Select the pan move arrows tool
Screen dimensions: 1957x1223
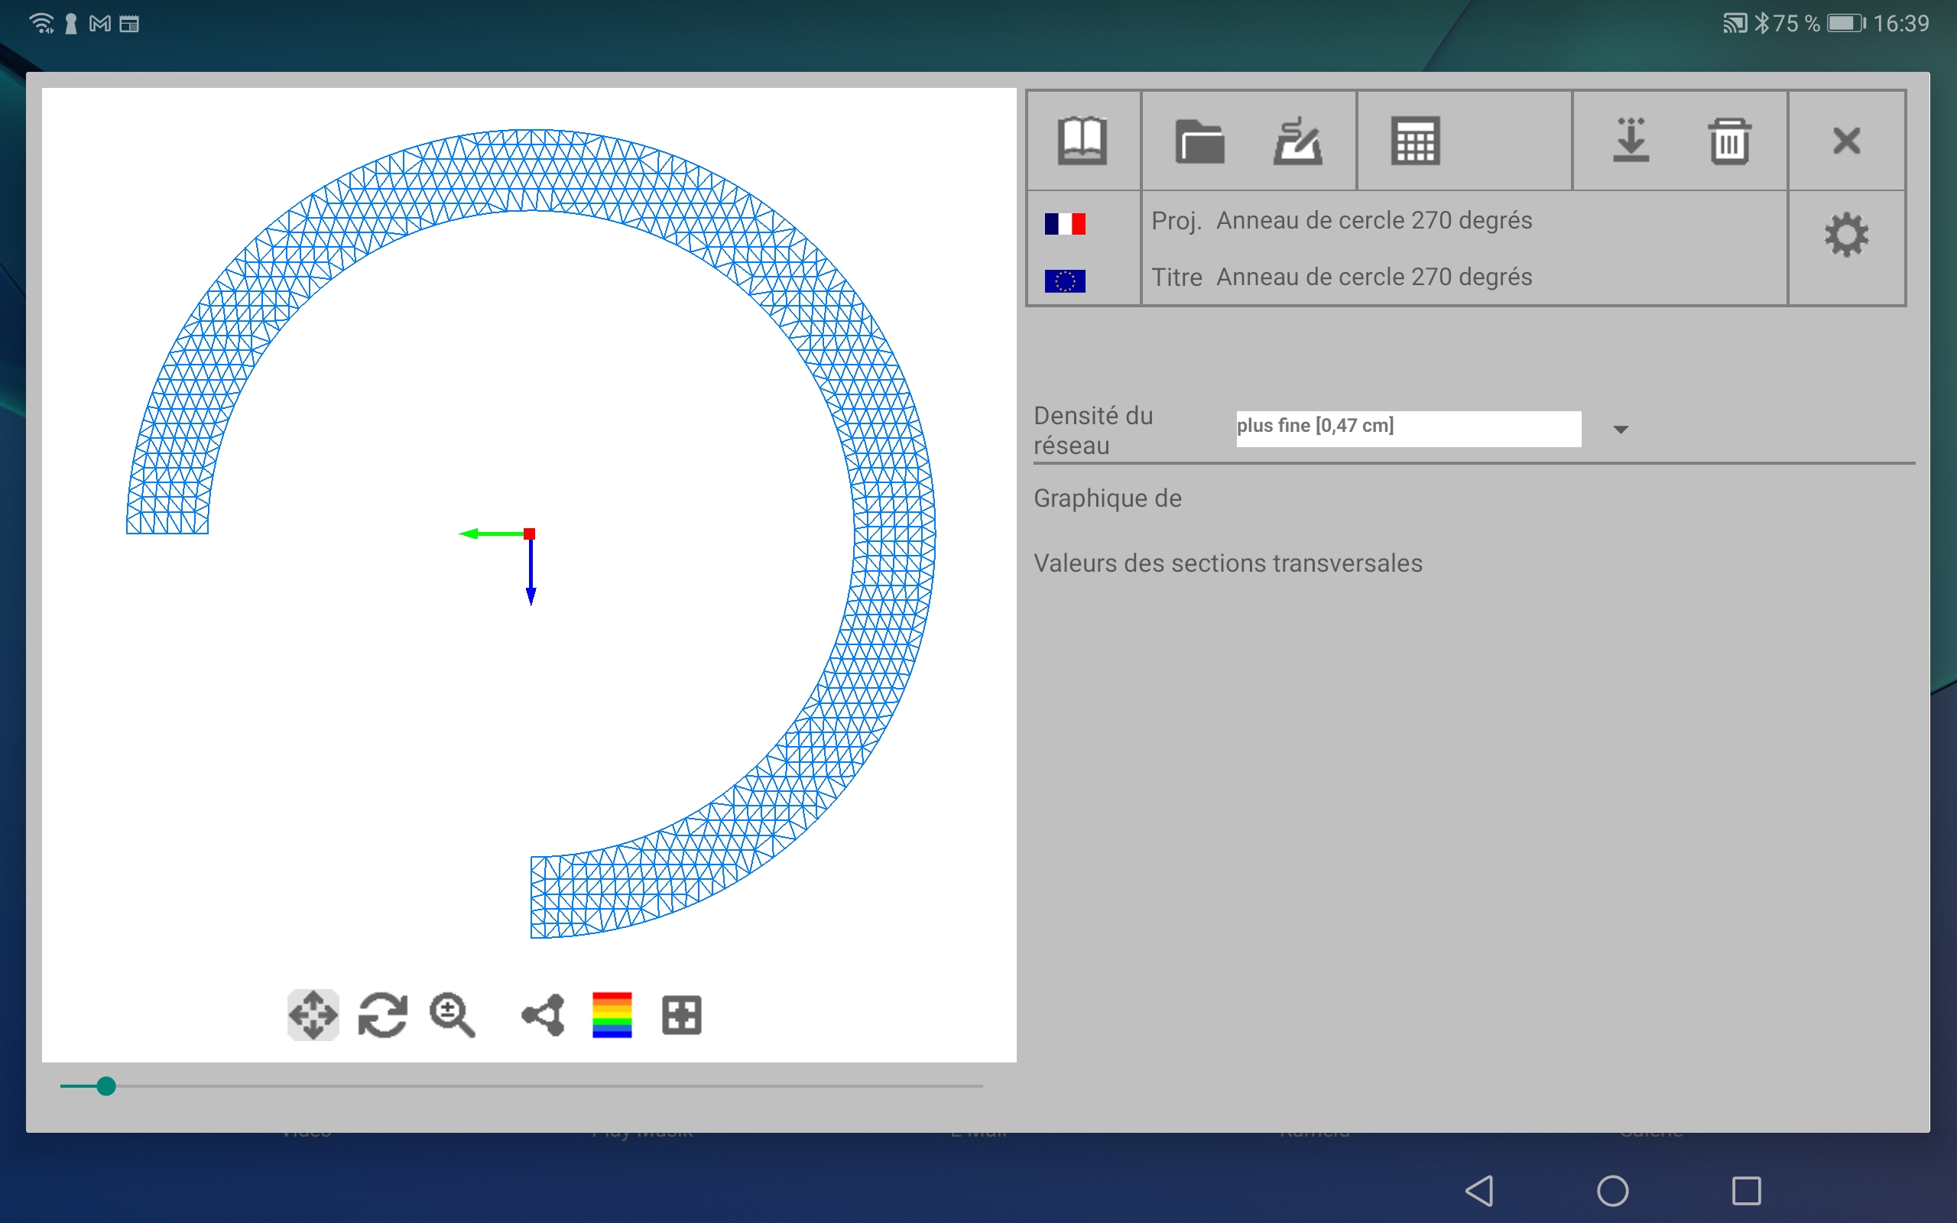coord(313,1014)
